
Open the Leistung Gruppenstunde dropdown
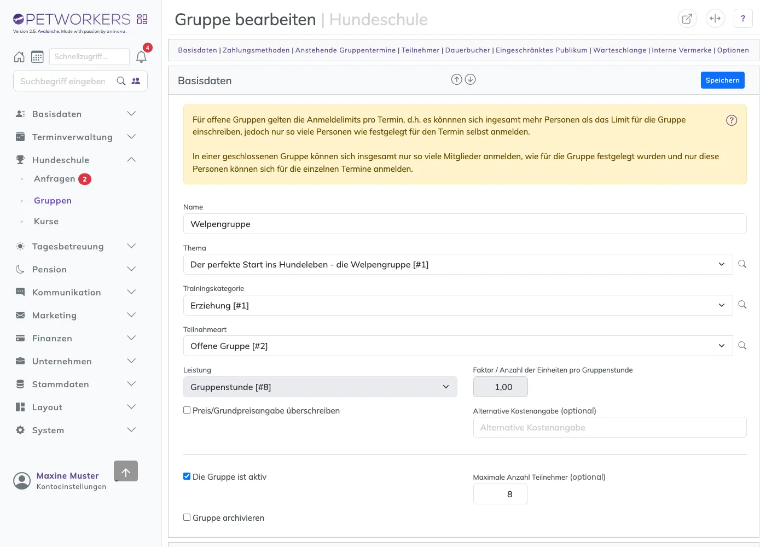point(320,387)
